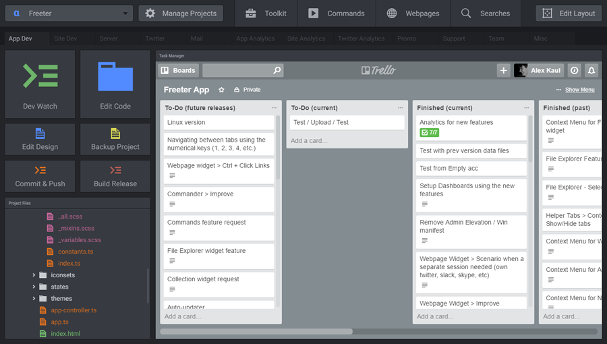Screen dimensions: 607x344
Task: Switch to the Twitter tab
Action: pyautogui.click(x=155, y=38)
